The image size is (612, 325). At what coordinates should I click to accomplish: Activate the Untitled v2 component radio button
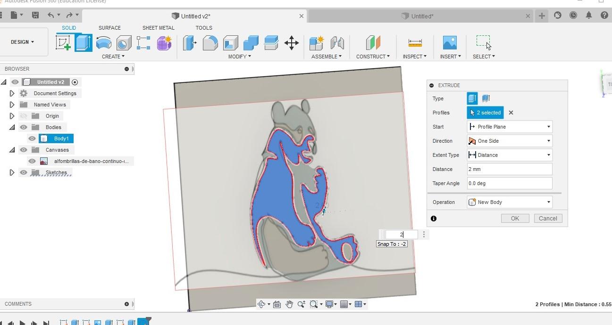(x=75, y=82)
